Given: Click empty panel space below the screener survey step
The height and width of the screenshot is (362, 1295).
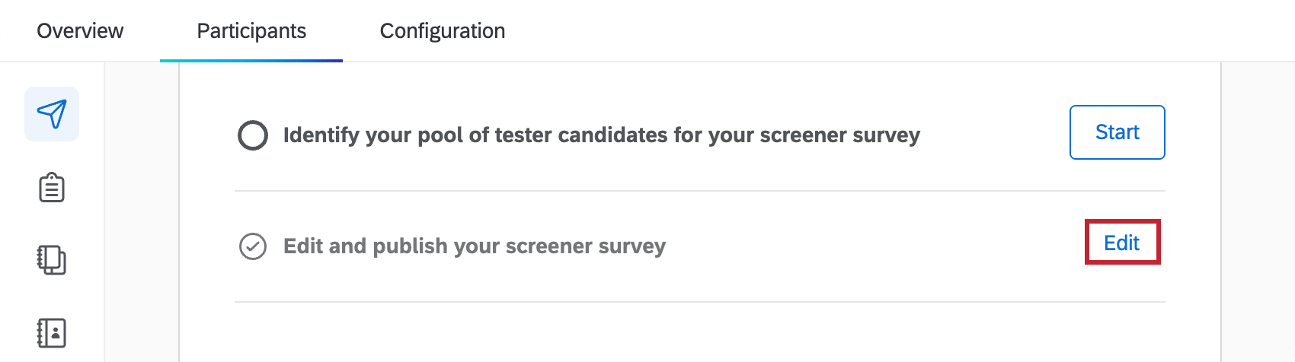Looking at the screenshot, I should pyautogui.click(x=699, y=333).
